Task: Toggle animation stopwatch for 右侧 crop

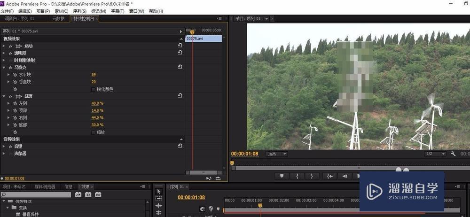Action: click(15, 118)
